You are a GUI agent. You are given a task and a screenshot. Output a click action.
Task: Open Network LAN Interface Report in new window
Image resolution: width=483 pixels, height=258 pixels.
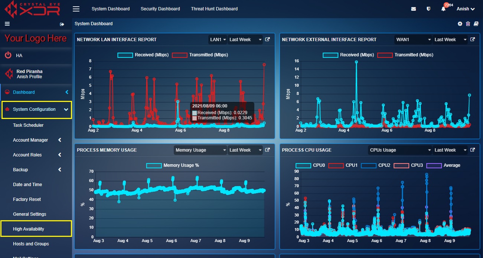click(267, 40)
